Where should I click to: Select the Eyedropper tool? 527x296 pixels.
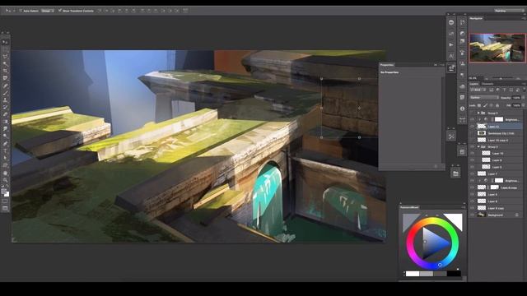point(5,78)
